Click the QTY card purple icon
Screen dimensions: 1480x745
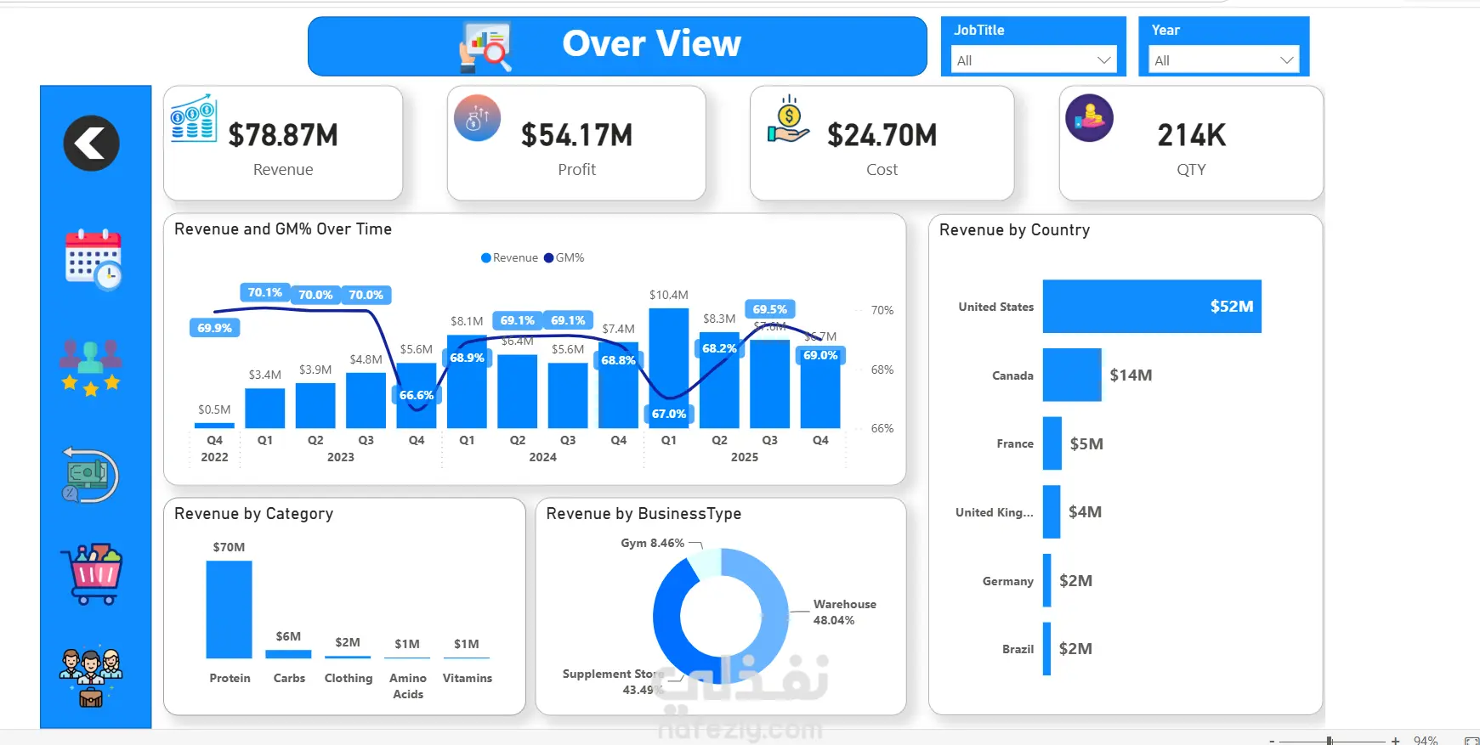[x=1089, y=117]
